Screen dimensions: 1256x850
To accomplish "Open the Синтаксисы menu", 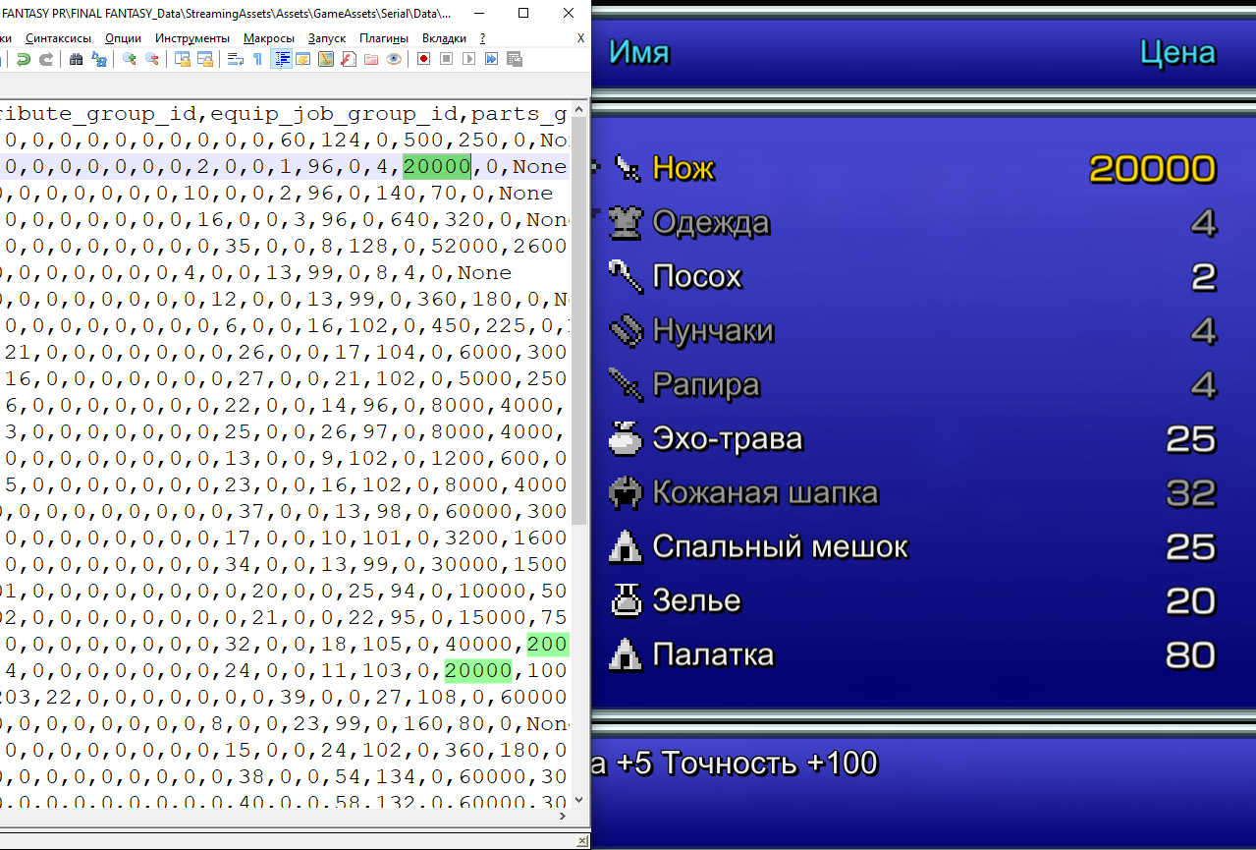I will point(58,37).
